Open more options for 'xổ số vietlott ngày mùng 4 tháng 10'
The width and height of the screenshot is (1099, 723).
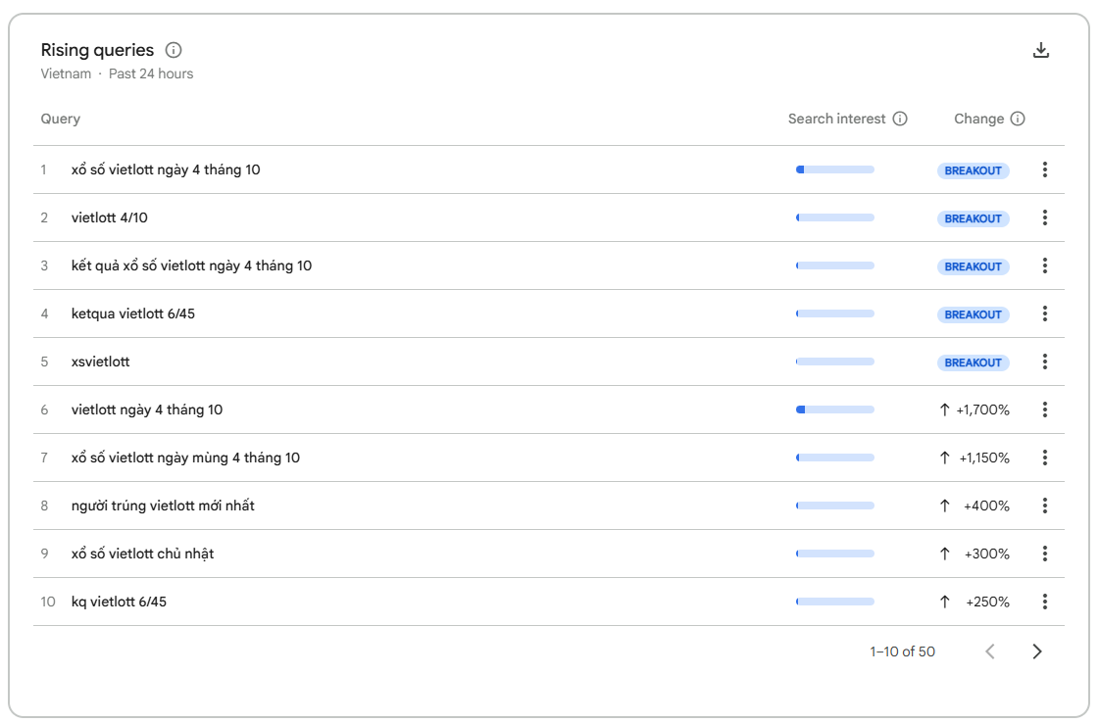1044,458
